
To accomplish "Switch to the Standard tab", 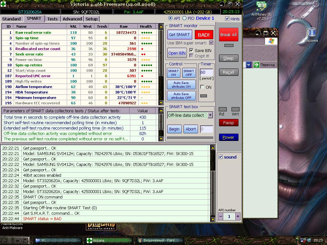I will click(x=11, y=19).
